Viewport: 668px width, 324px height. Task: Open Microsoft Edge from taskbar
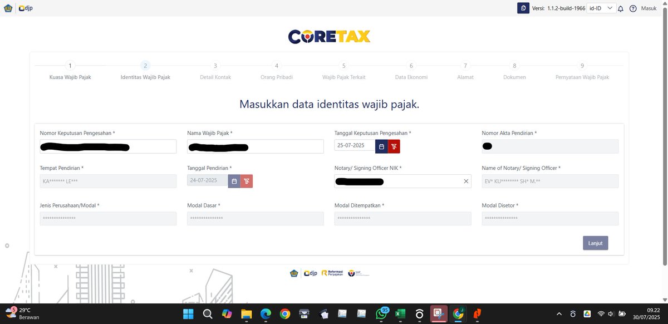[x=266, y=314]
